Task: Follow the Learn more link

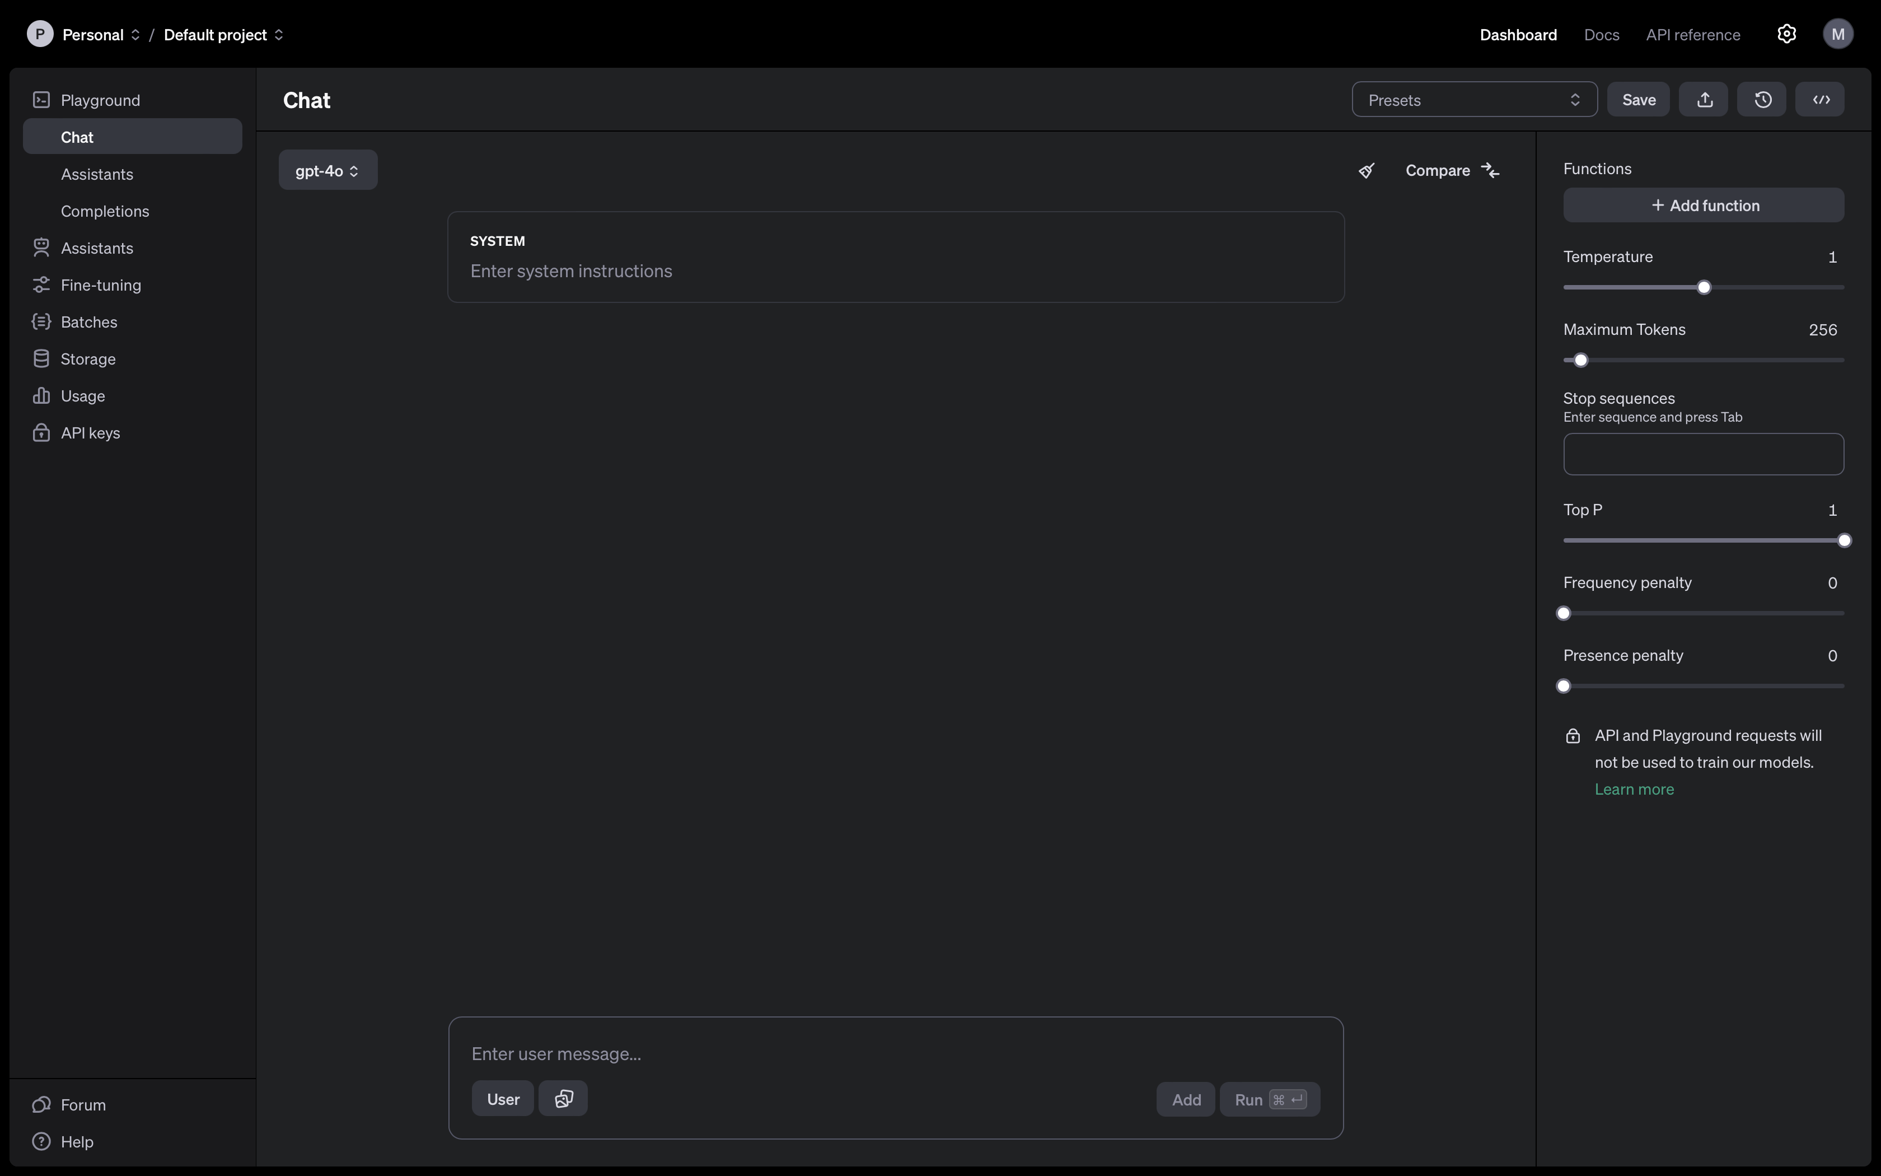Action: [1634, 788]
